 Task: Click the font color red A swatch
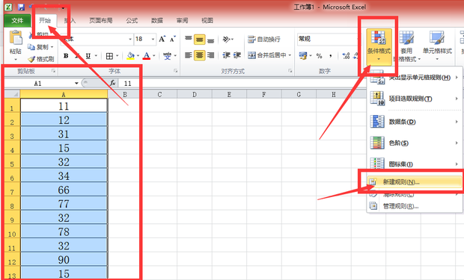pyautogui.click(x=147, y=56)
